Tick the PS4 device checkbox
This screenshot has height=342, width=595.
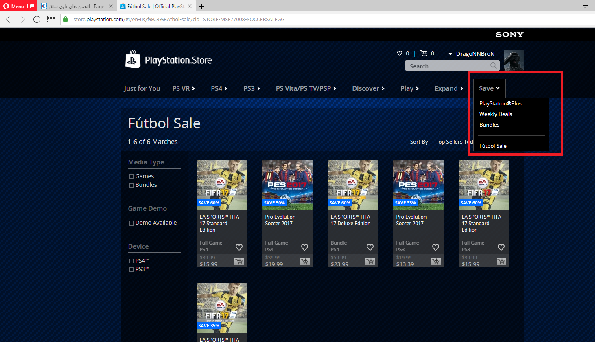click(131, 261)
